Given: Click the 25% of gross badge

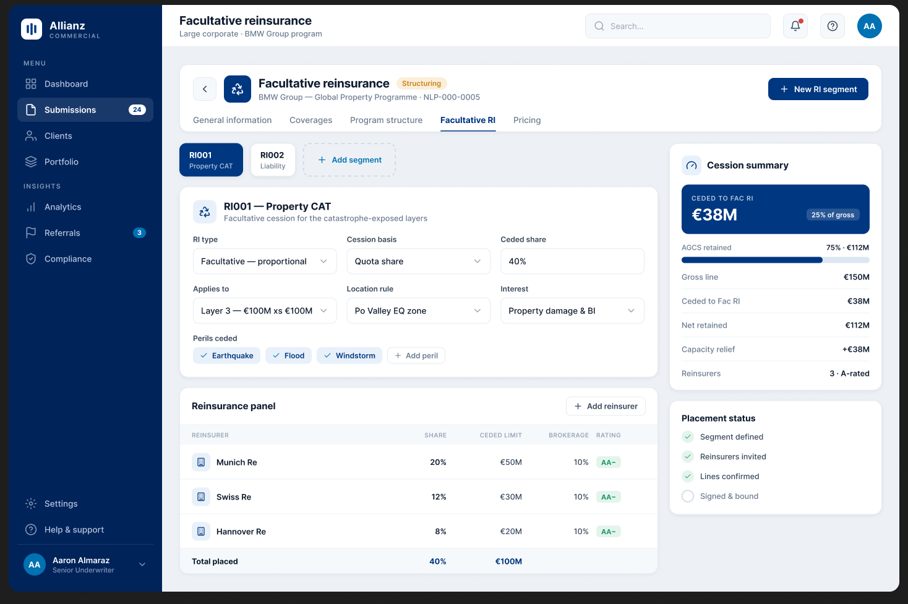Looking at the screenshot, I should [x=833, y=215].
